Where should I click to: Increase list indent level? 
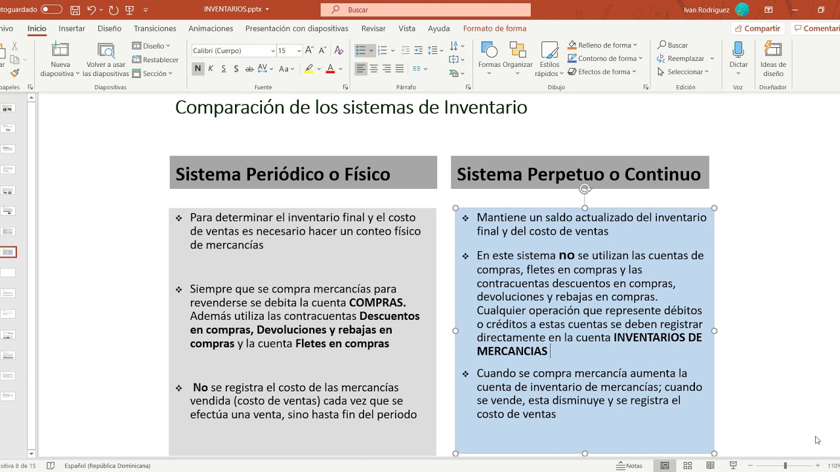(x=419, y=50)
